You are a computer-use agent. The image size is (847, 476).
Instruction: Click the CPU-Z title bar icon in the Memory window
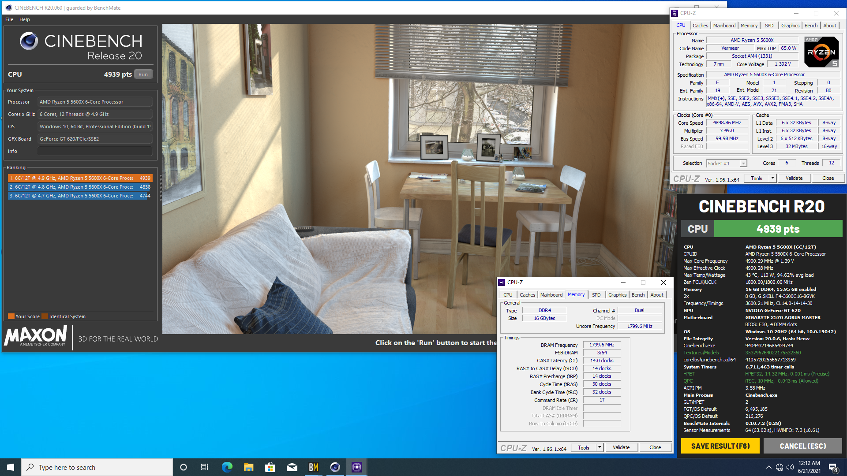tap(502, 283)
